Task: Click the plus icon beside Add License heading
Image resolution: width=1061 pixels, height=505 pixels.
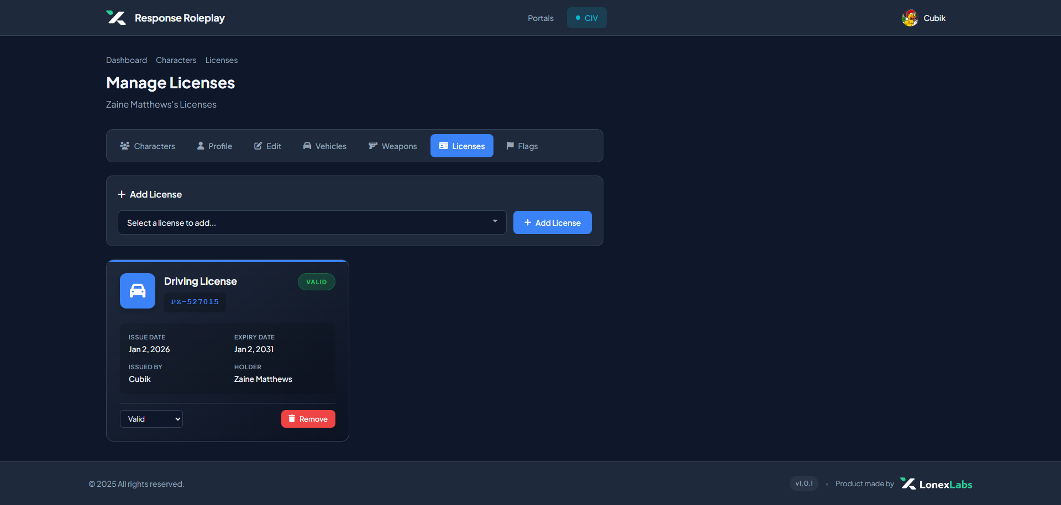Action: (122, 194)
